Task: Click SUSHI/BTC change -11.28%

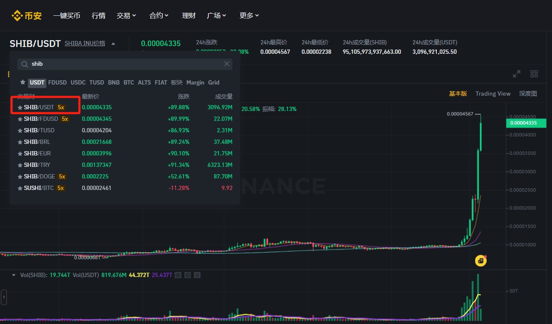Action: point(179,188)
